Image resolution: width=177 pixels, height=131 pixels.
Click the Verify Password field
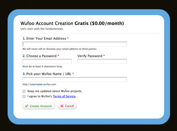pos(102,62)
